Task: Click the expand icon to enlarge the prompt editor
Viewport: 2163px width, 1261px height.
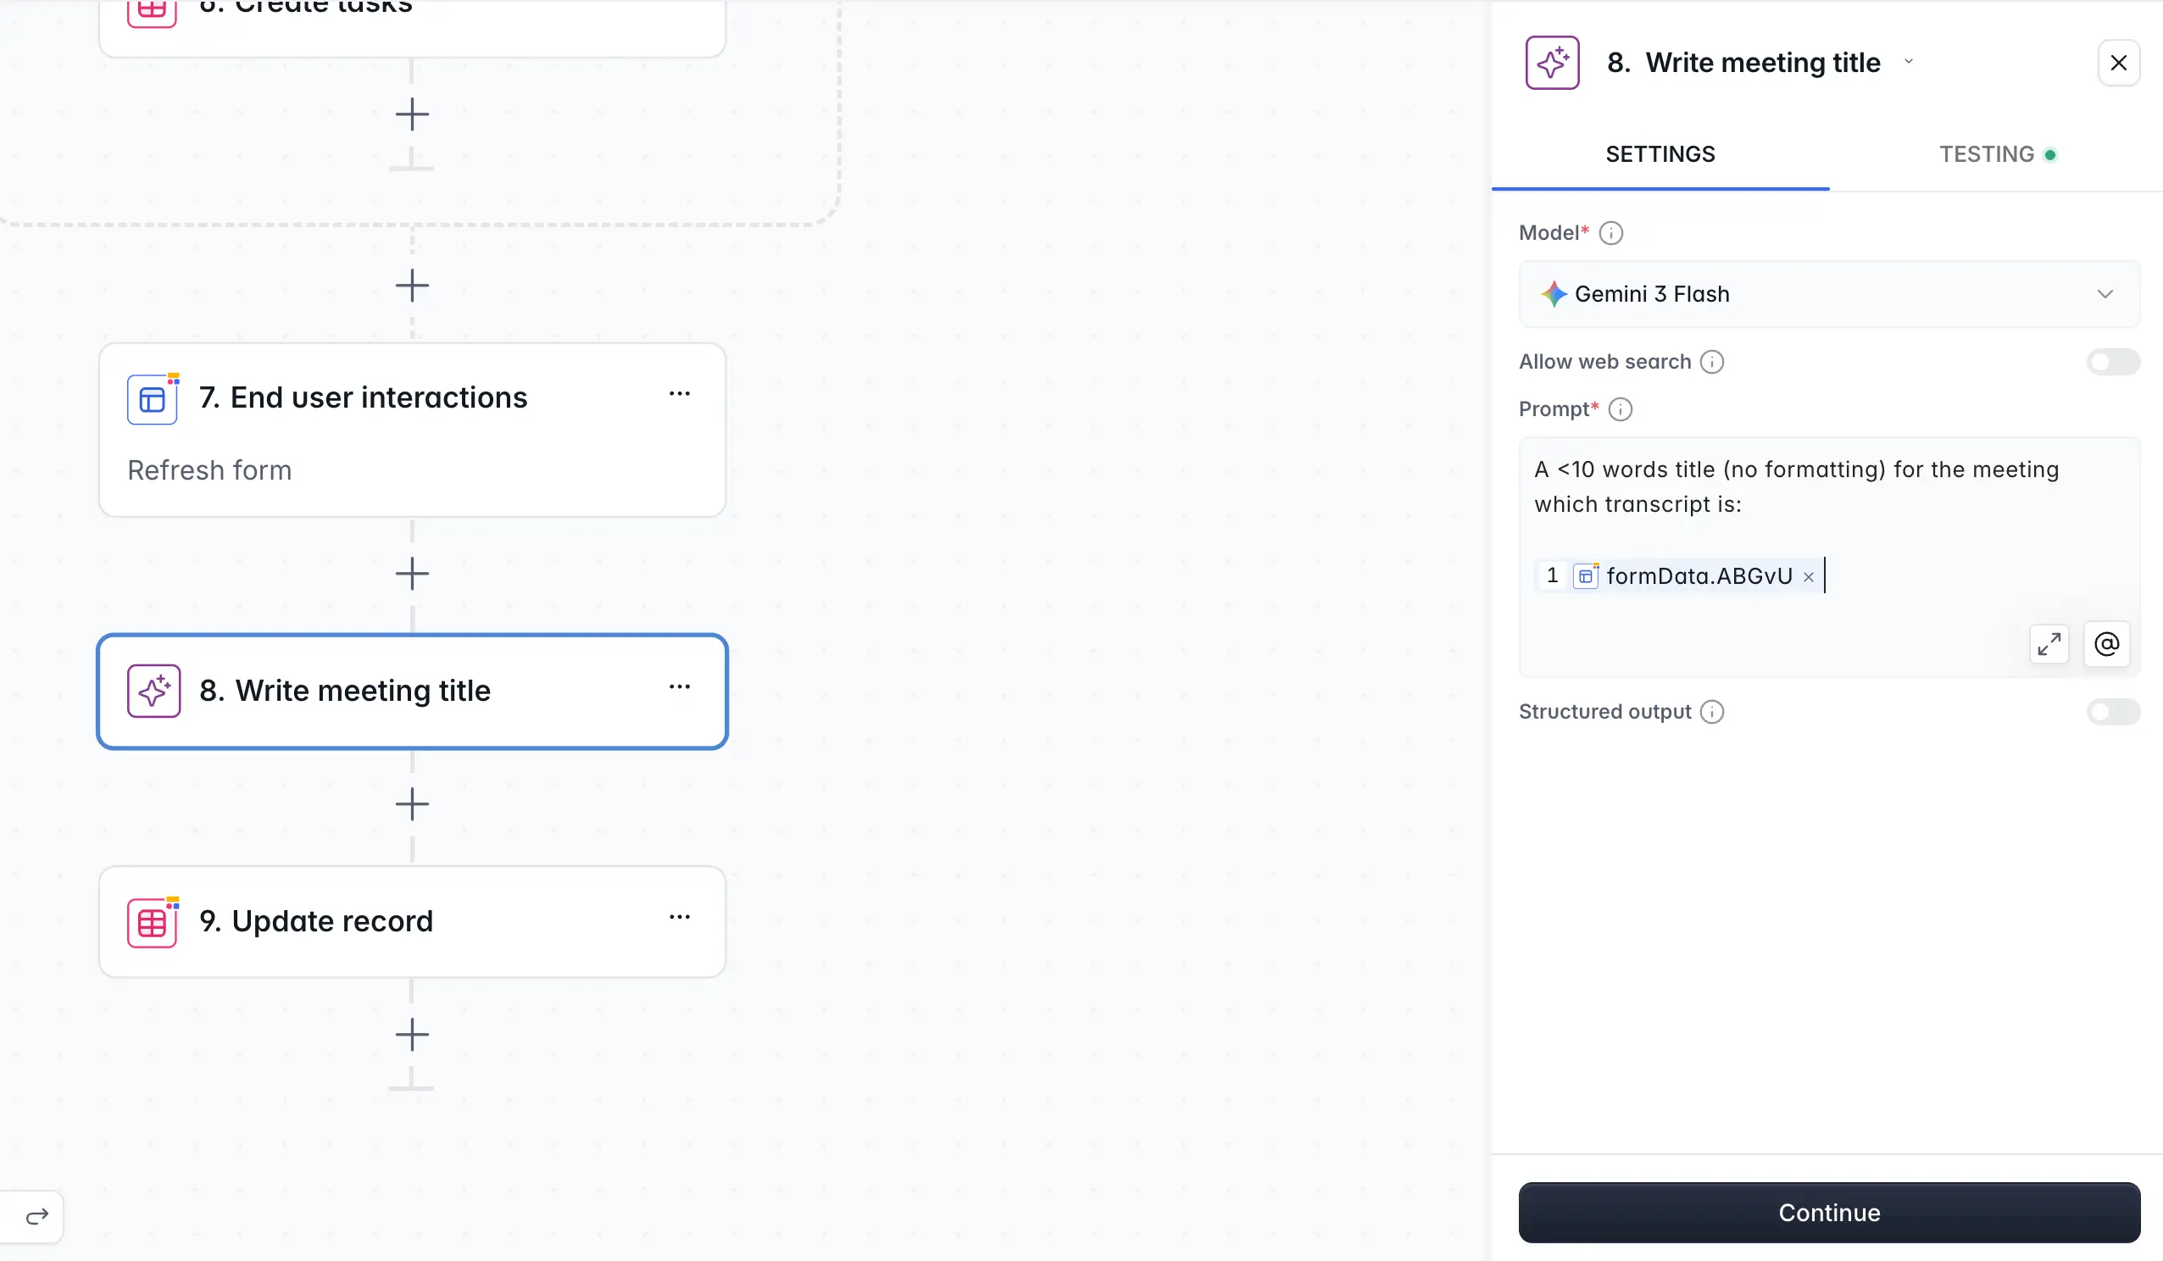Action: click(x=2049, y=644)
